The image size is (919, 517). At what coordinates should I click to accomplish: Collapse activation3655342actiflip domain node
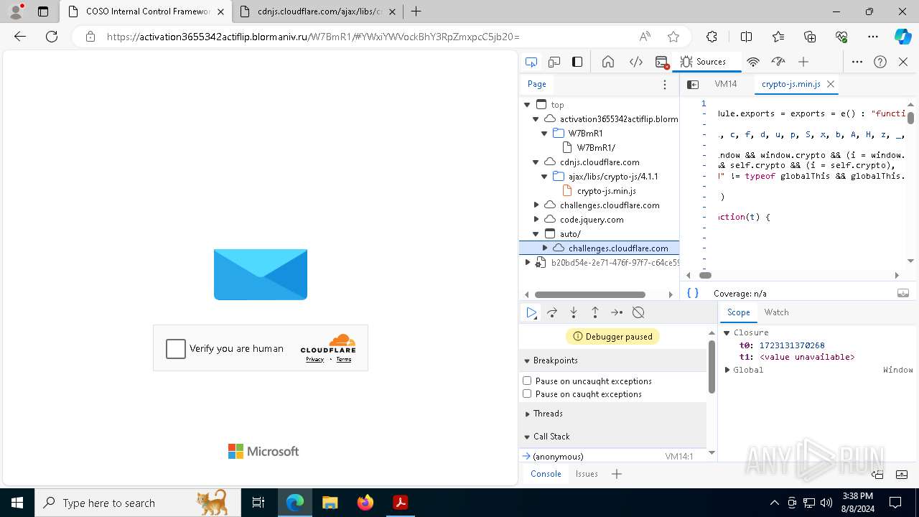pyautogui.click(x=536, y=119)
